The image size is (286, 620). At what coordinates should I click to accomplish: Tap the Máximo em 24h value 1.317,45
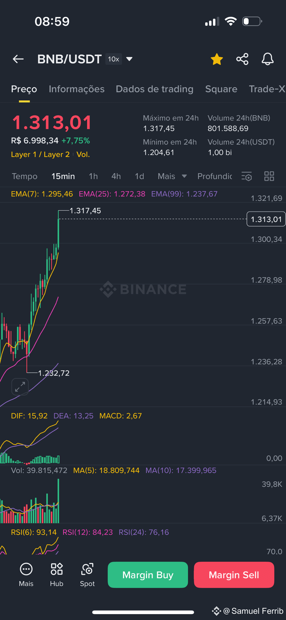click(159, 129)
